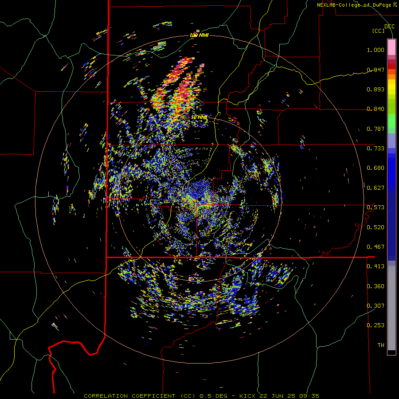Click the 1.000 scale value
399x399 pixels.
pos(376,50)
